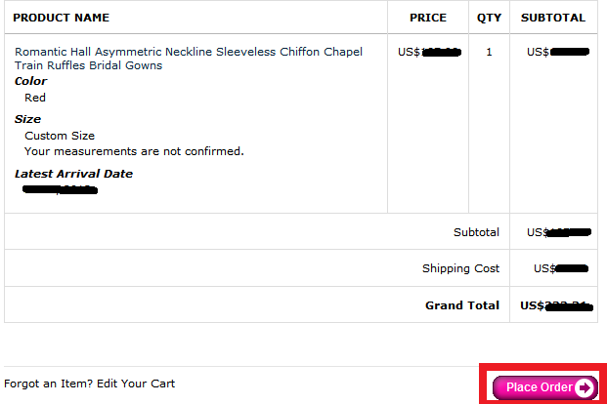Select the quantity value 1
Screen dimensions: 607x404
click(489, 52)
